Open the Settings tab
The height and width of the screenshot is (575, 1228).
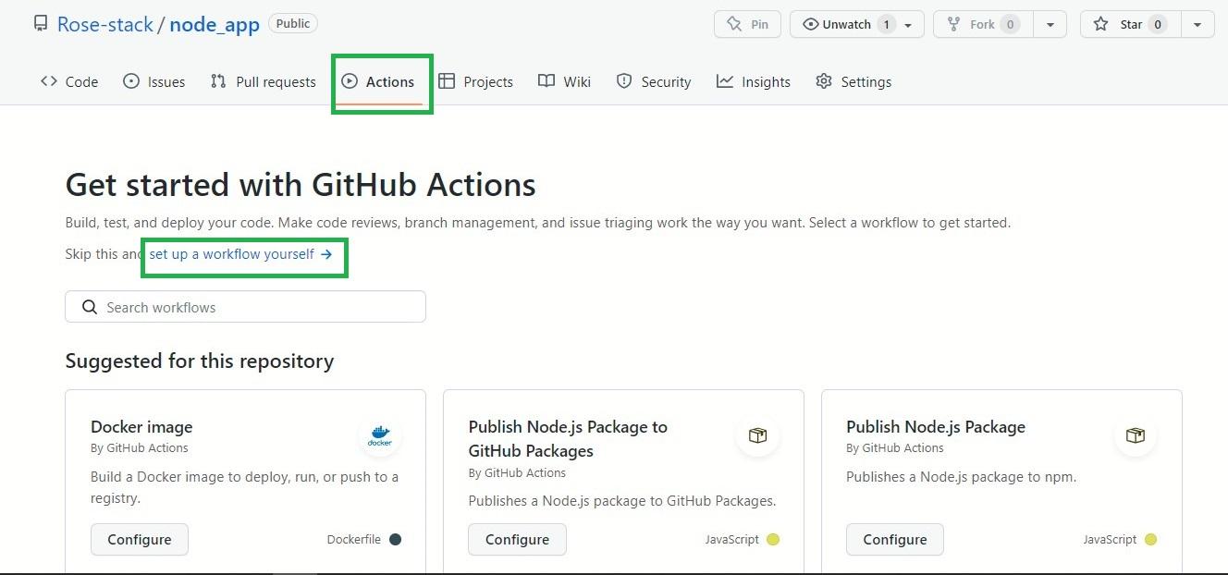[x=853, y=81]
